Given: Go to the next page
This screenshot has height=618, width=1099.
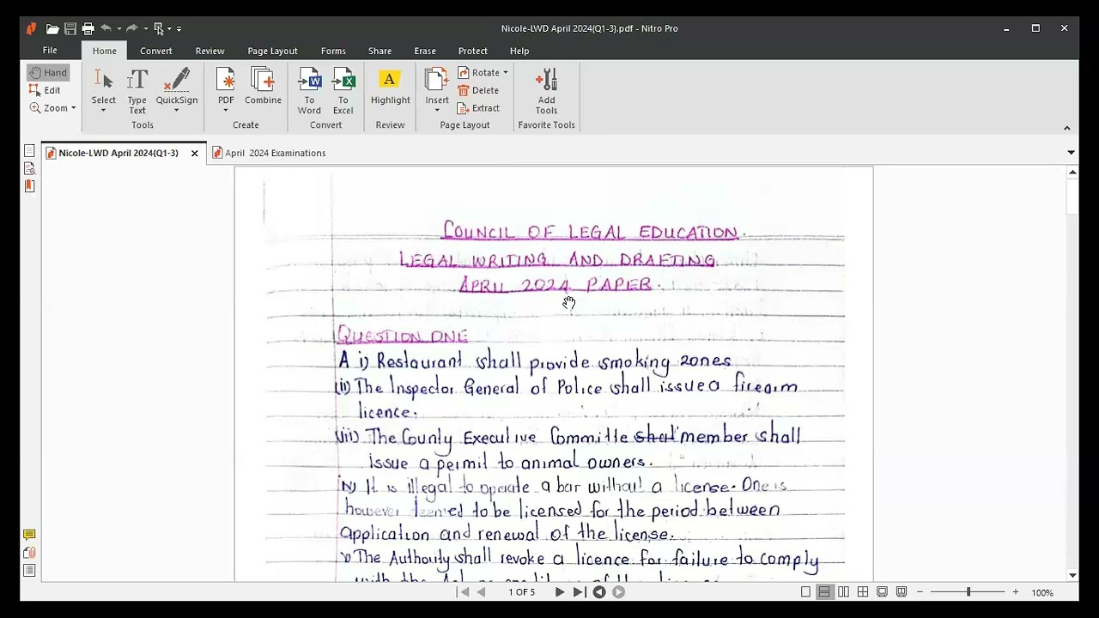Looking at the screenshot, I should click(560, 592).
